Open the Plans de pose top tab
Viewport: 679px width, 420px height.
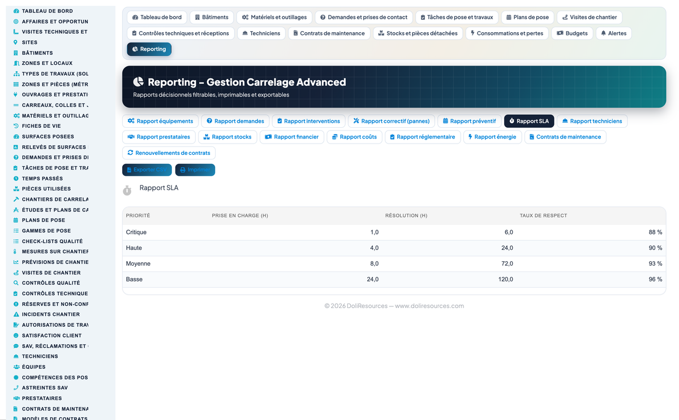click(527, 18)
